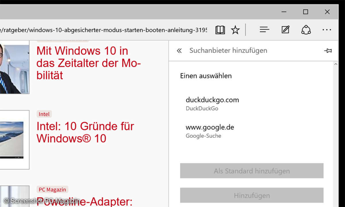Go back with double chevron arrow
This screenshot has height=207, width=345.
(x=179, y=51)
